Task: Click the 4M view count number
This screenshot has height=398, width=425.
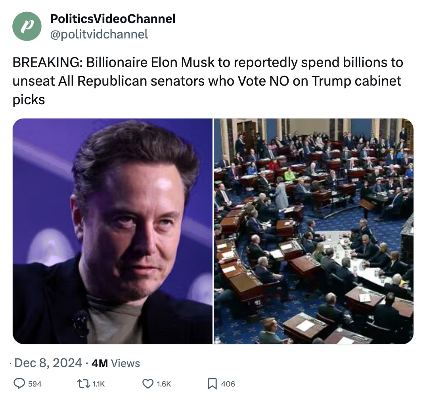Action: click(100, 364)
